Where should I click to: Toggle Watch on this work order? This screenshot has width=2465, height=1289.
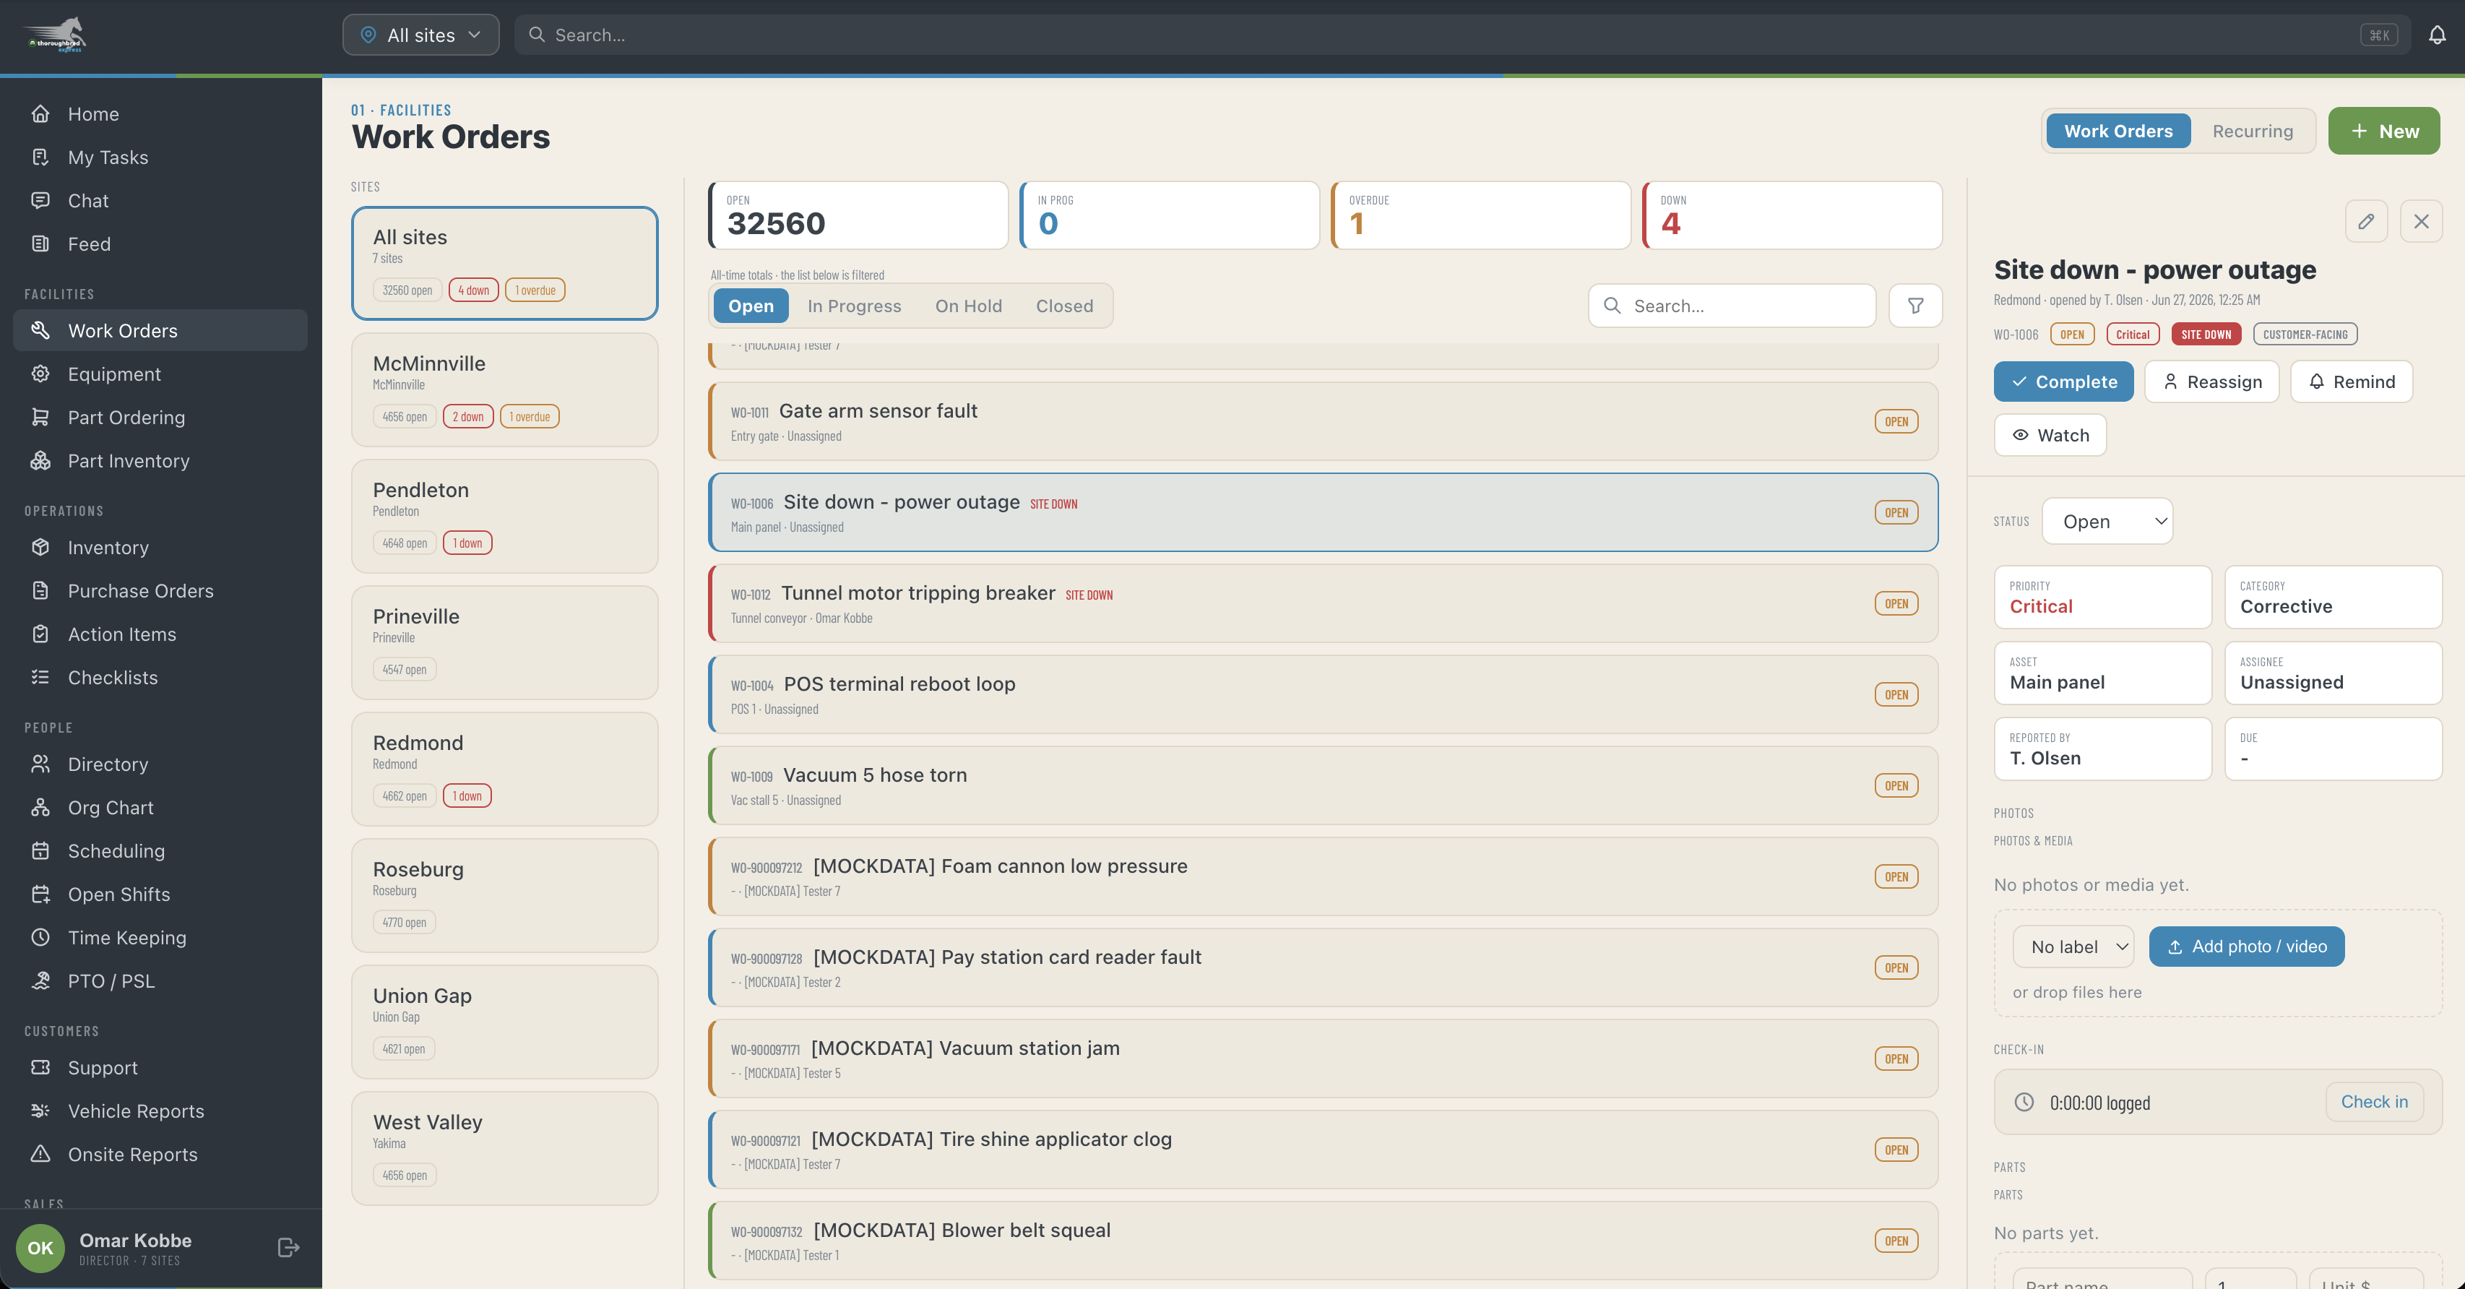click(2050, 436)
